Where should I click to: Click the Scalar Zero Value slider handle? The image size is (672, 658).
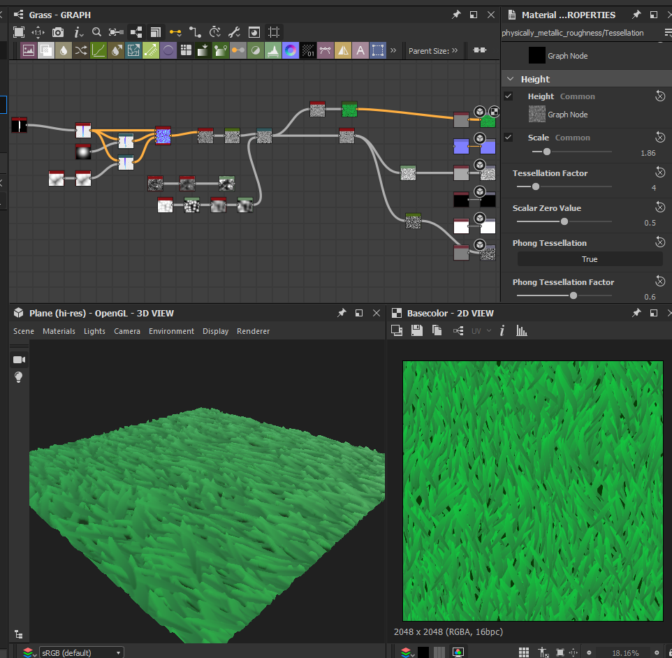[x=564, y=222]
